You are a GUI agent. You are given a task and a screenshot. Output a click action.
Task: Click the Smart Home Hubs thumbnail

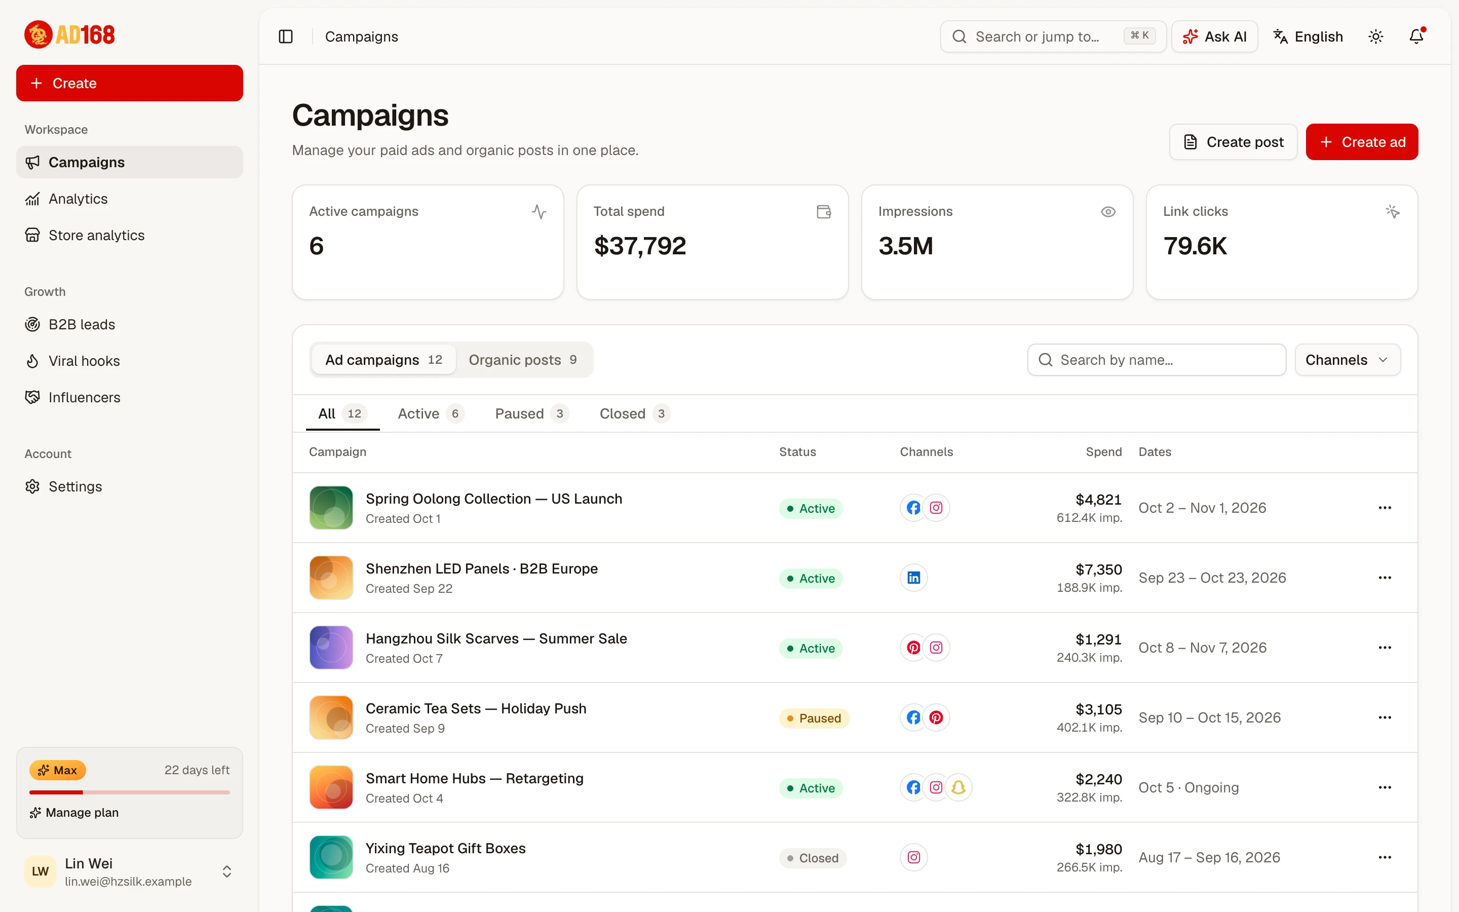point(331,788)
